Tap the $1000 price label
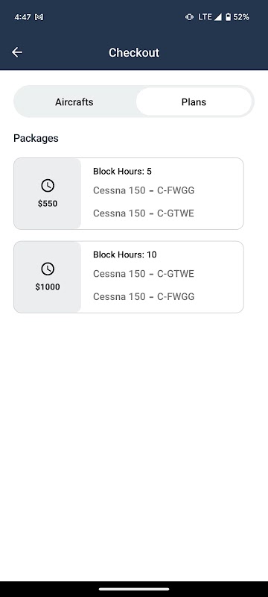 click(x=48, y=287)
